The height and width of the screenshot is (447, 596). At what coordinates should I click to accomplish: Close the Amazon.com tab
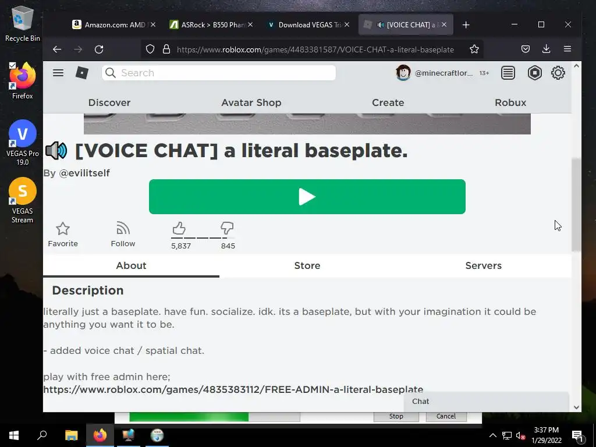[x=153, y=24]
